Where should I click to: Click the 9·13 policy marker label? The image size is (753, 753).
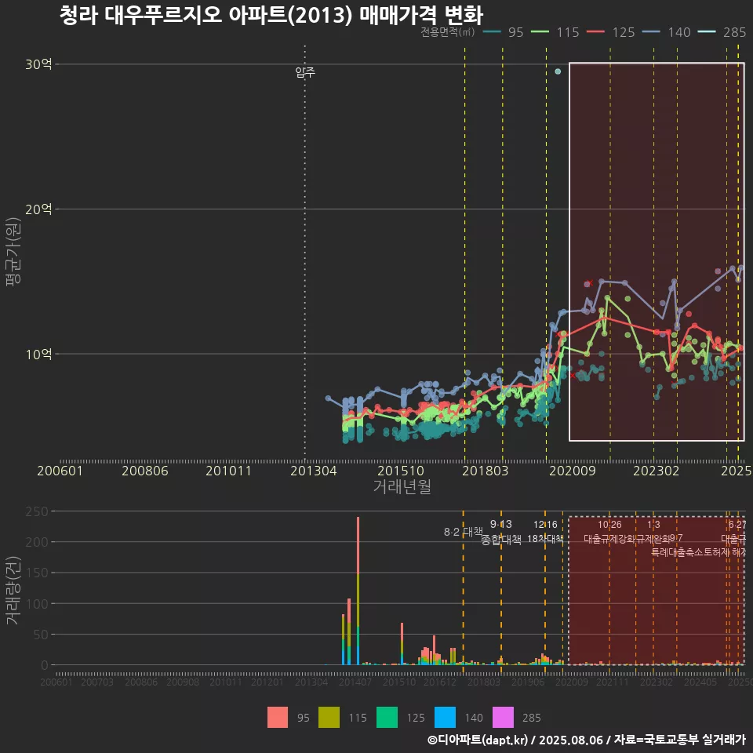click(x=501, y=524)
